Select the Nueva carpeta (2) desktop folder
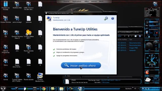 [x=29, y=49]
